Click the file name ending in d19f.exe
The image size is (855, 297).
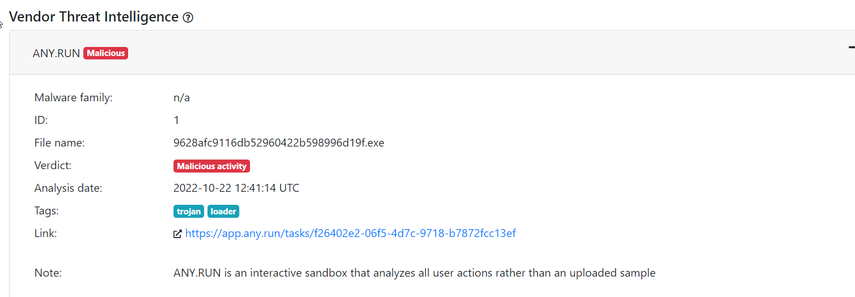coord(278,143)
